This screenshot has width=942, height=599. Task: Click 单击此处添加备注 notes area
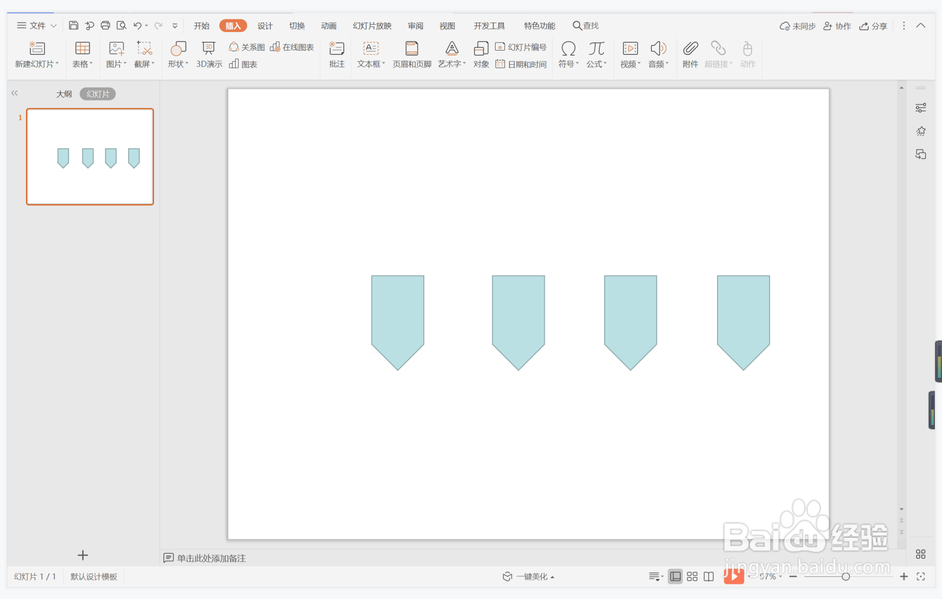click(211, 558)
